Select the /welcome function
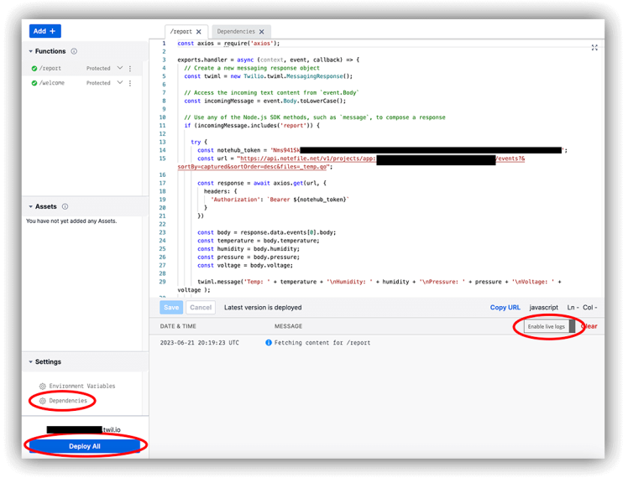628x483 pixels. point(52,83)
